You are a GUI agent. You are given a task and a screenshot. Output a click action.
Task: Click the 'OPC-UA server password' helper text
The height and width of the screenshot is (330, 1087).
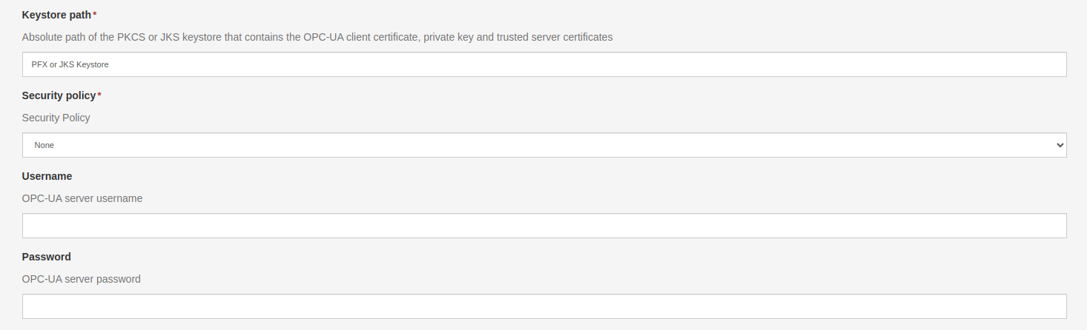82,279
